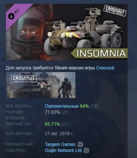This screenshot has height=158, width=137.
Task: Click the 85.71% SIH rating value
Action: pos(53,124)
